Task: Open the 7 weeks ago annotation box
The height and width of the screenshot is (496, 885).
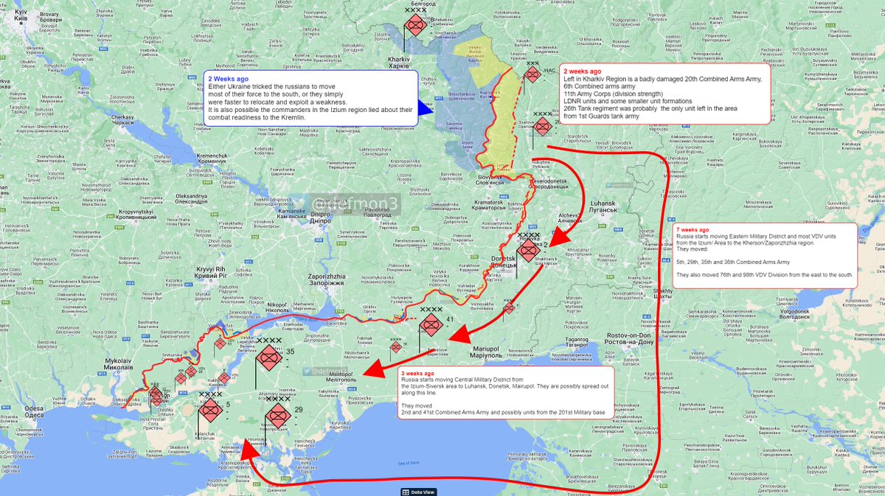Action: [x=765, y=255]
